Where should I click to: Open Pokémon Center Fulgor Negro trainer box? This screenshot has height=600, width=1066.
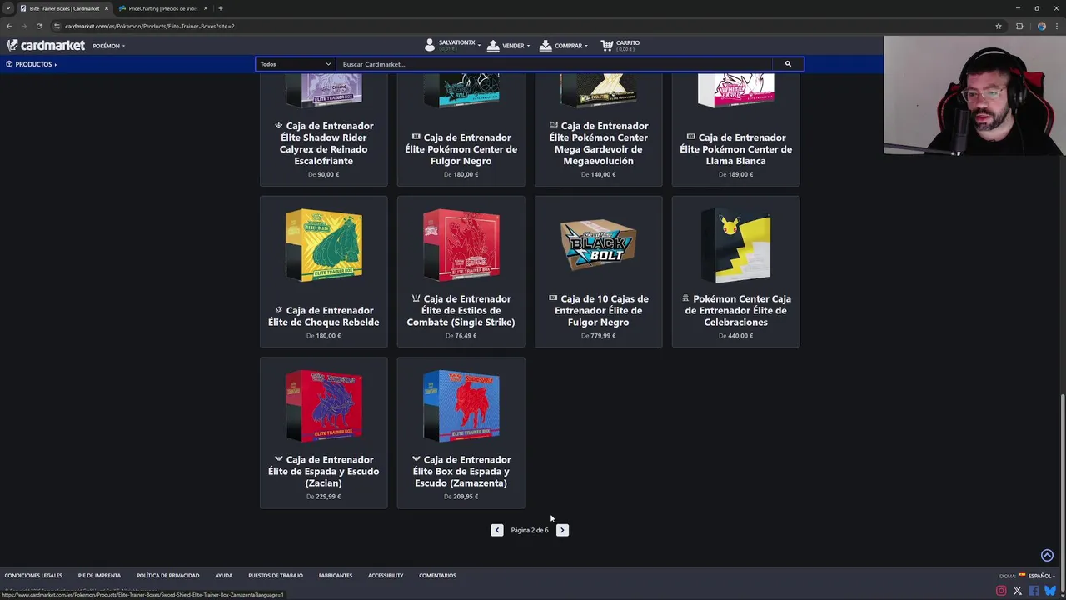pos(461,149)
